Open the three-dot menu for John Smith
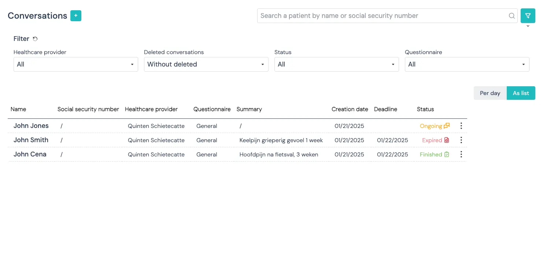The height and width of the screenshot is (269, 543). (461, 140)
